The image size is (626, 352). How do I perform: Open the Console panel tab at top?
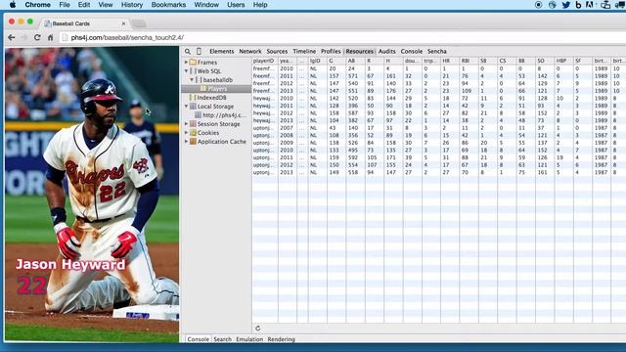(x=412, y=51)
